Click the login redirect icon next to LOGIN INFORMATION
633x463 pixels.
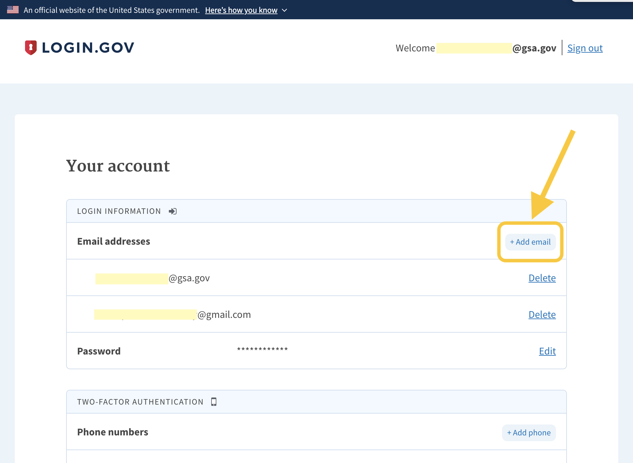pos(173,211)
